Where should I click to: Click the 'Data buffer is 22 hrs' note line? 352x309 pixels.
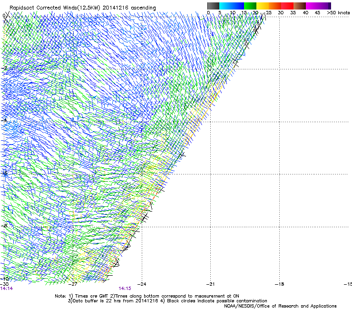(167, 301)
